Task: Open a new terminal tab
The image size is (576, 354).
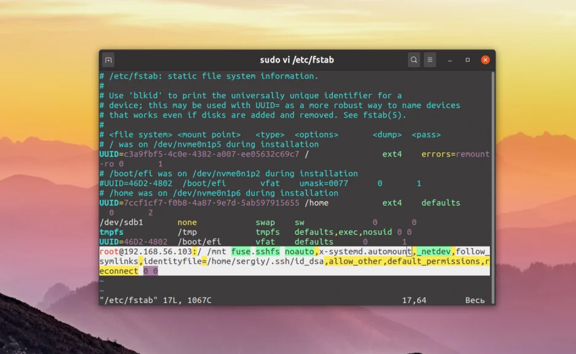Action: 108,60
